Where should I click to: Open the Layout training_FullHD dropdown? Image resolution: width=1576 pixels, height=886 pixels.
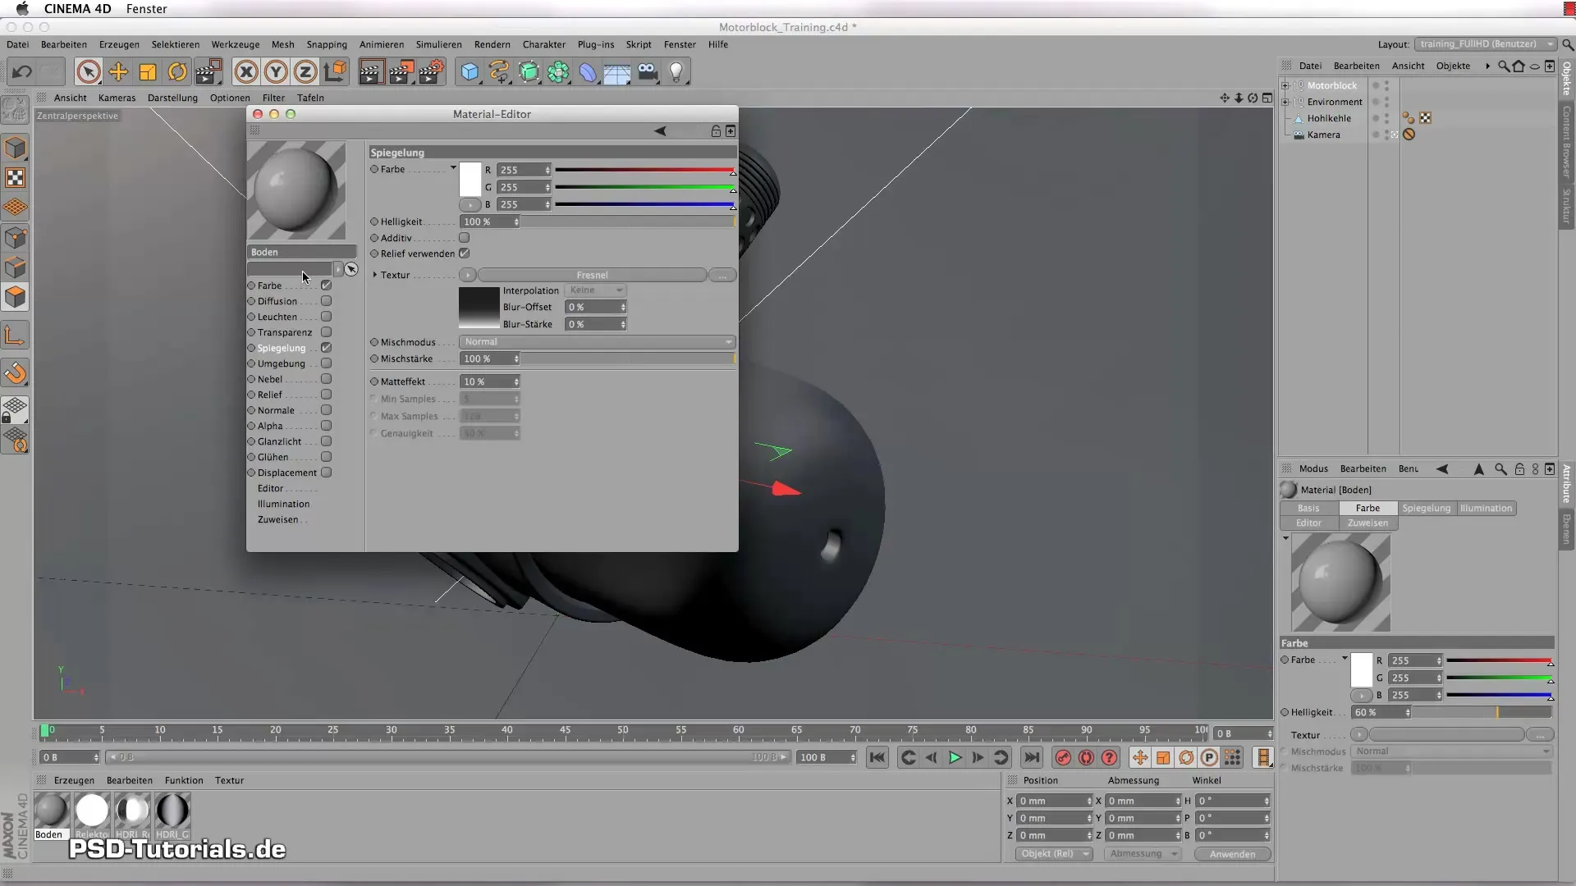[x=1485, y=44]
